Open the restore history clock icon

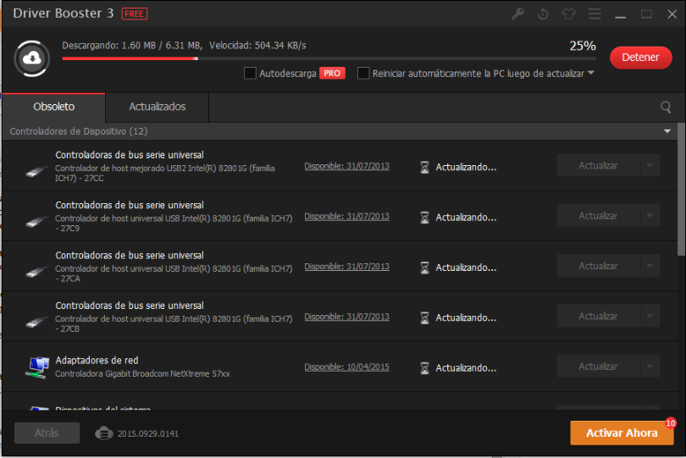point(543,14)
